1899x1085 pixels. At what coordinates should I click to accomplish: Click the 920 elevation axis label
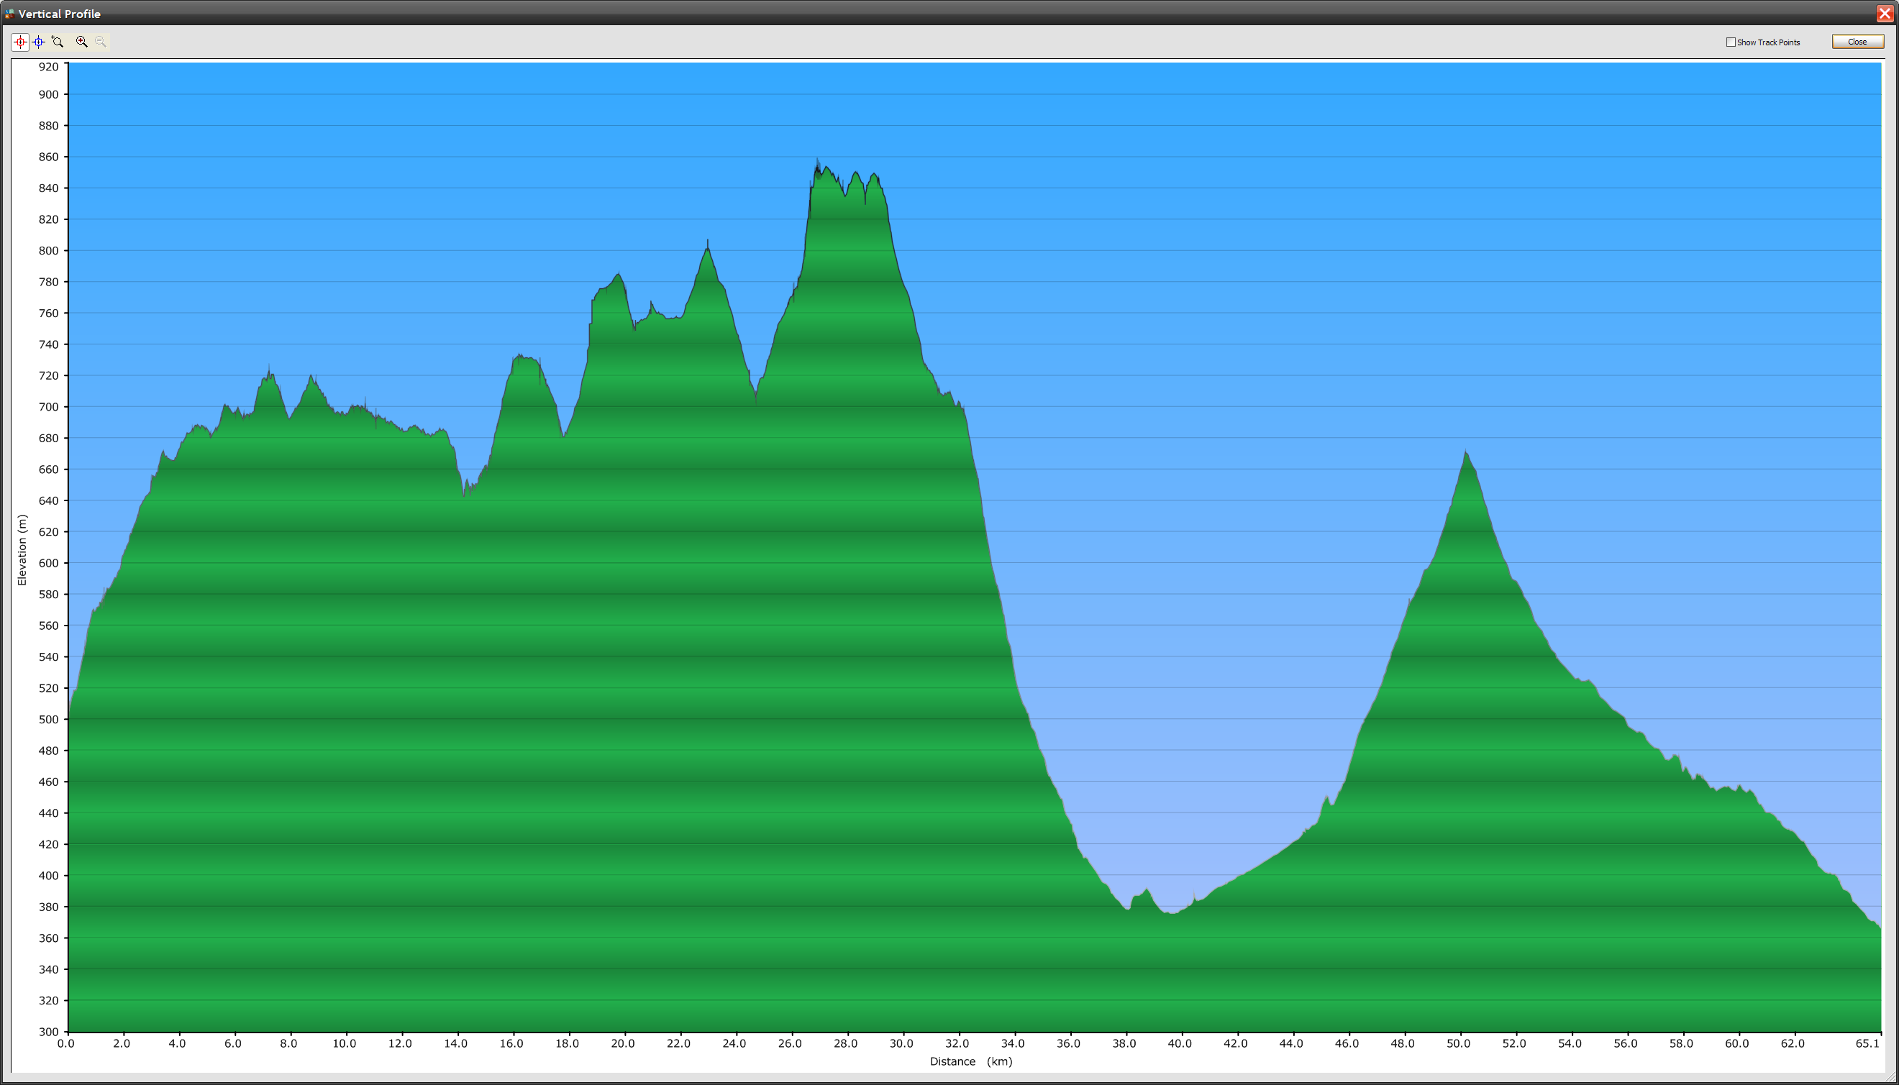[48, 67]
